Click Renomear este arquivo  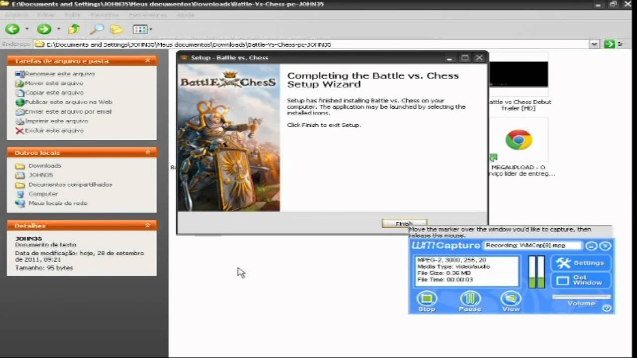(x=60, y=74)
